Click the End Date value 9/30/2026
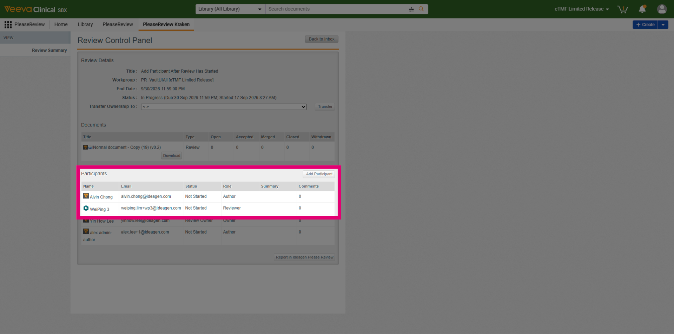The image size is (674, 334). pos(163,89)
